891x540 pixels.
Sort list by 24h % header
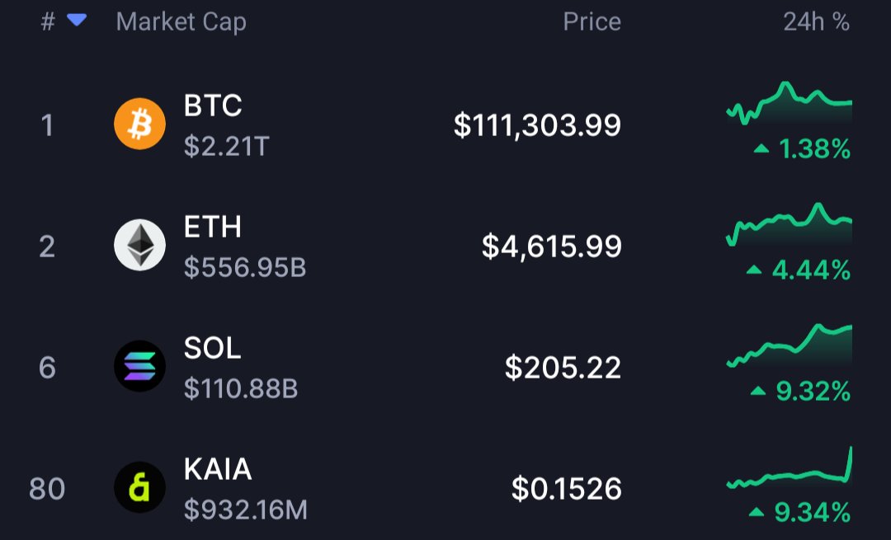pyautogui.click(x=817, y=22)
